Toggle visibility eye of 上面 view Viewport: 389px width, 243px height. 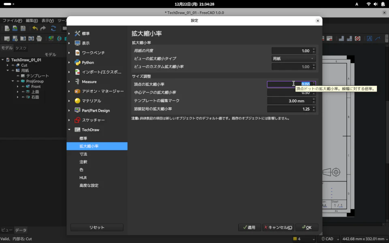click(23, 92)
